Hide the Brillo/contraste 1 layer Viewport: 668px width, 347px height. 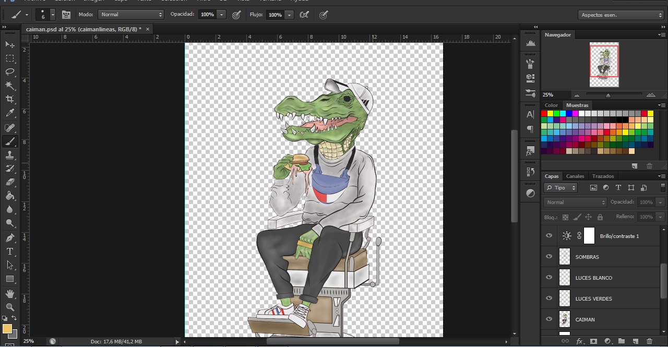[x=548, y=236]
